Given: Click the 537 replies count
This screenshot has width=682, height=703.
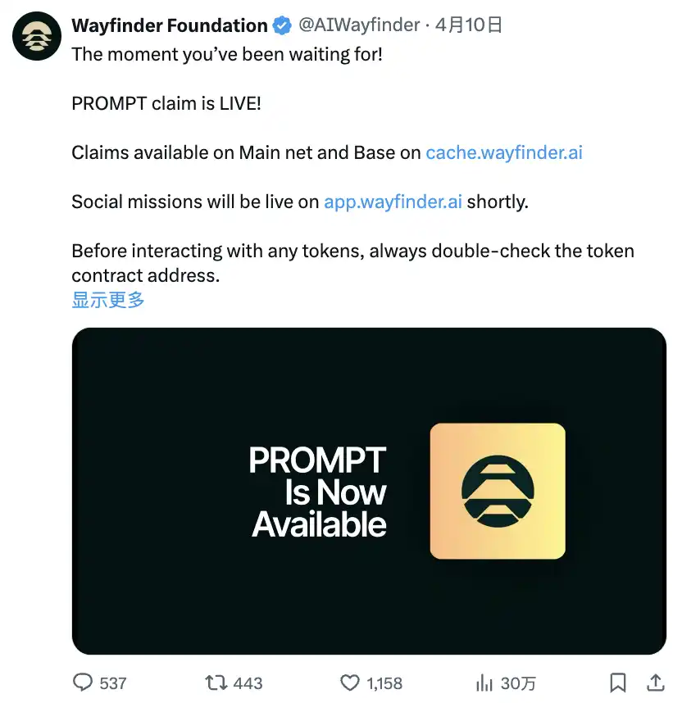Looking at the screenshot, I should 113,683.
